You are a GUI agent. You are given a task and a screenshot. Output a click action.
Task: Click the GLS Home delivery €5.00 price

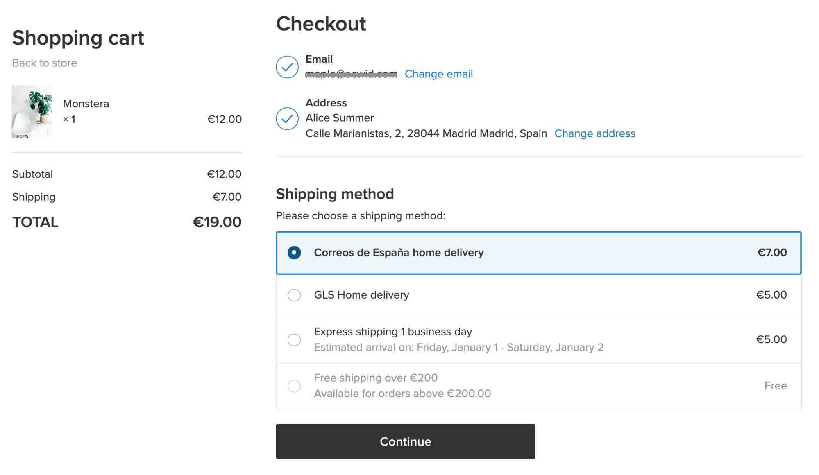coord(771,295)
